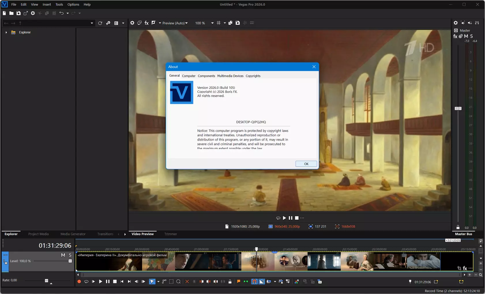The width and height of the screenshot is (485, 294).
Task: Refresh the Explorer panel
Action: coord(100,23)
